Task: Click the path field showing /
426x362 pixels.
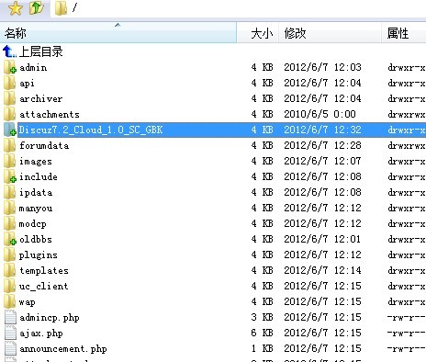Action: coord(239,8)
